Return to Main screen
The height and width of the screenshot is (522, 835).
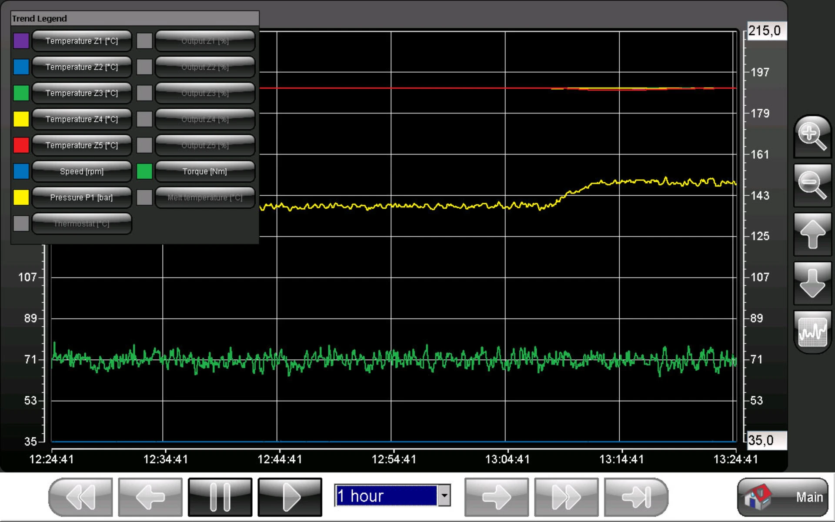[x=783, y=497]
